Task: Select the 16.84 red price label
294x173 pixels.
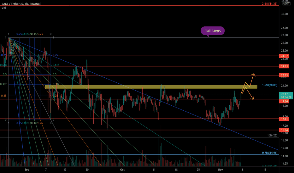Action: click(x=284, y=130)
